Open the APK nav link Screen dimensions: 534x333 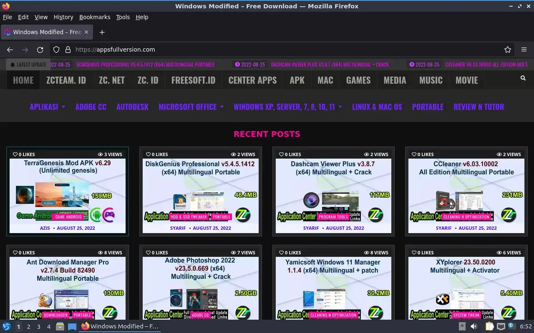297,80
